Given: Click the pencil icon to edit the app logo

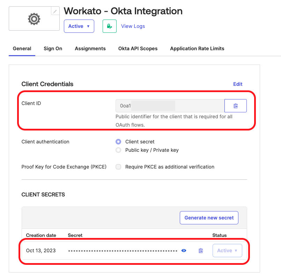Looking at the screenshot, I should (x=55, y=11).
